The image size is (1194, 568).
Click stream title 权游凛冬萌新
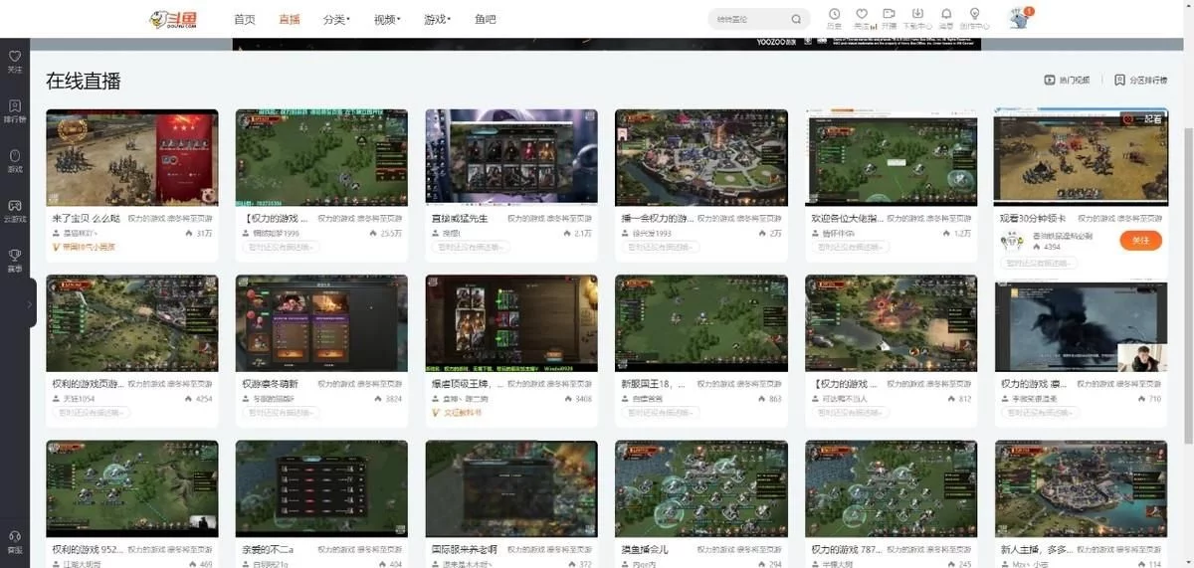(x=270, y=384)
